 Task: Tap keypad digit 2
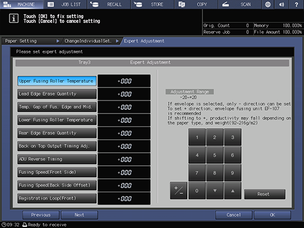tap(215, 138)
